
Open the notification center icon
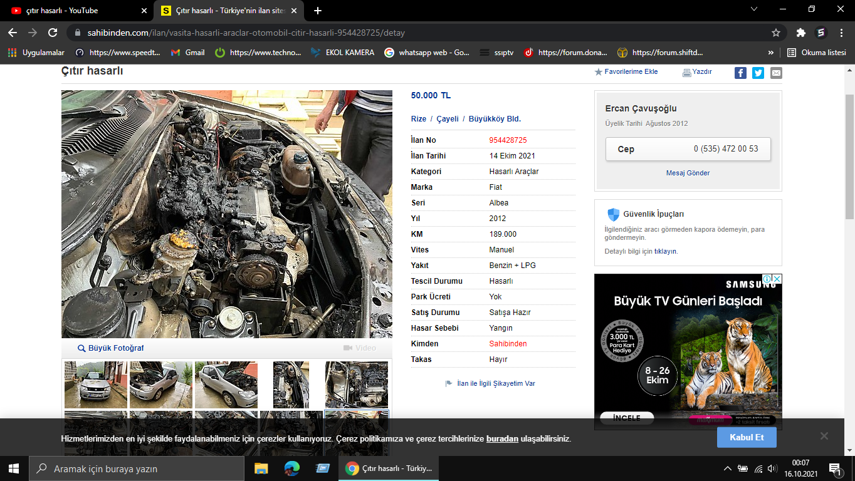coord(835,468)
